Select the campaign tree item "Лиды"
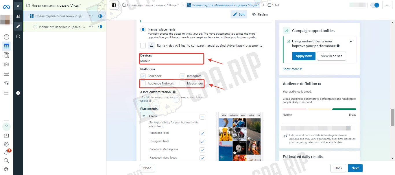 click(x=56, y=5)
